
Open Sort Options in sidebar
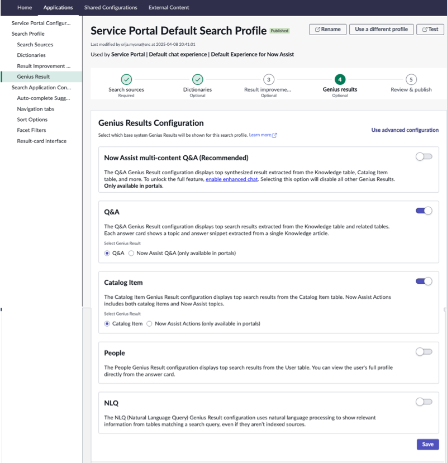coord(32,120)
